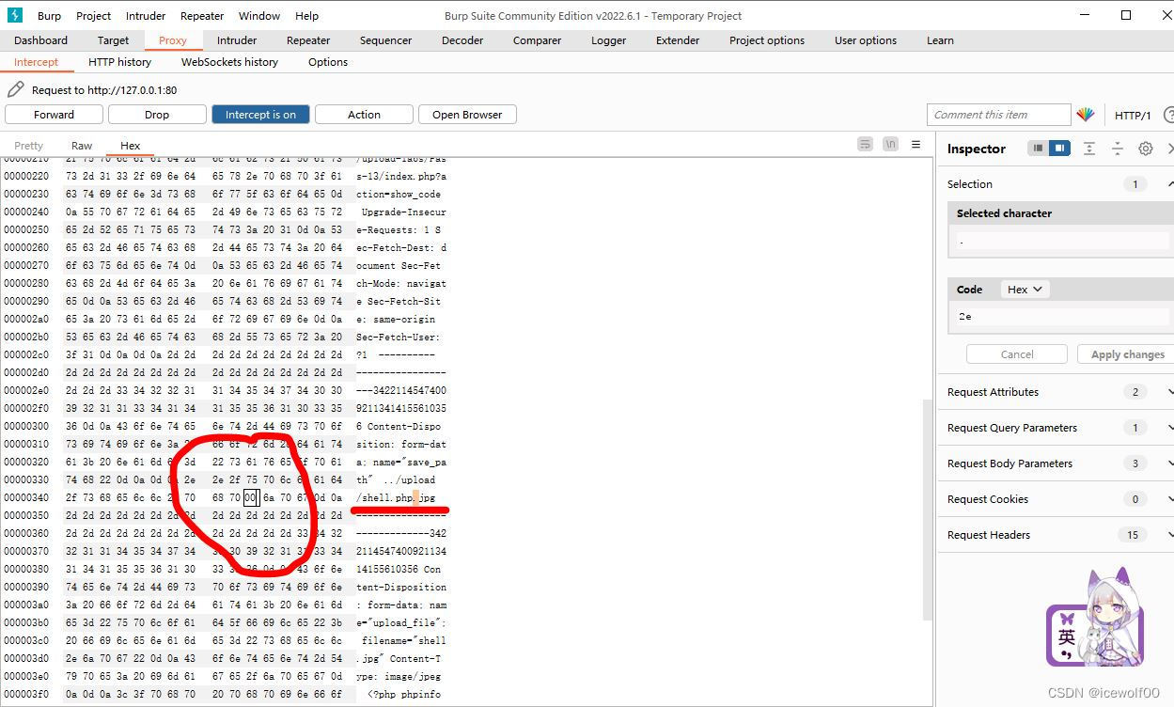
Task: Click the Selected character value field
Action: click(1062, 241)
